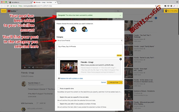
Task: Click Replace link with a photo or video
Action: [x=72, y=78]
